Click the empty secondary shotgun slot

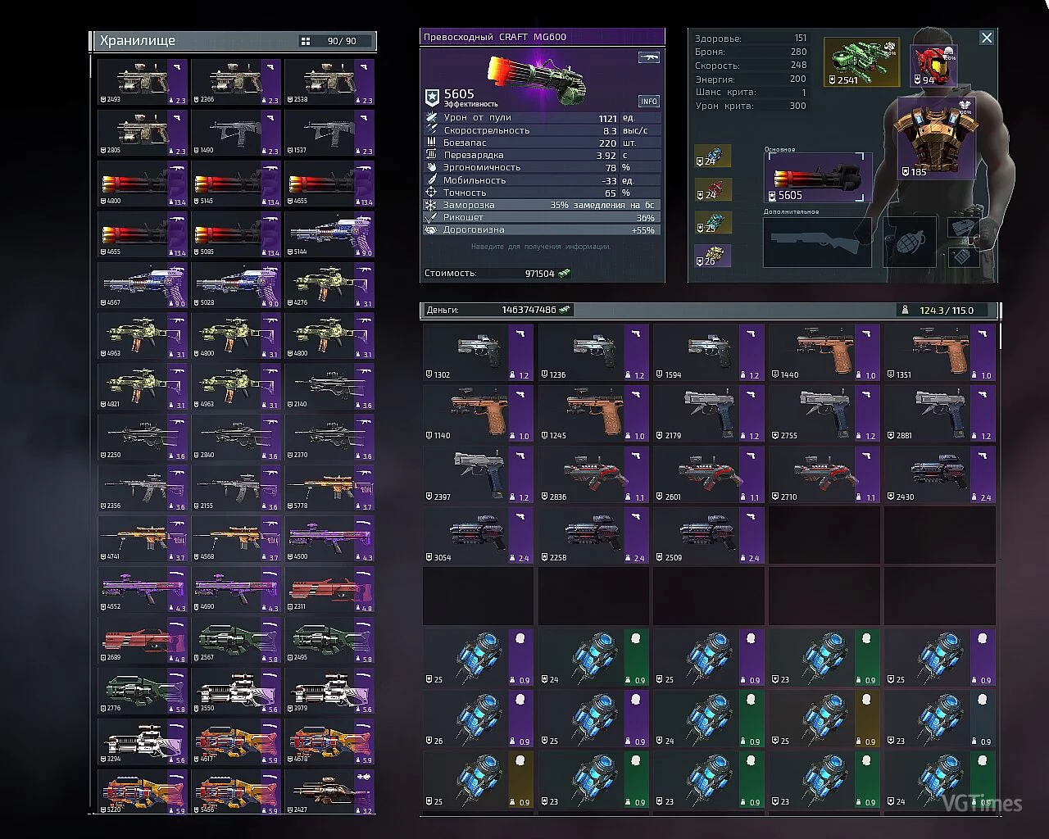[x=817, y=242]
